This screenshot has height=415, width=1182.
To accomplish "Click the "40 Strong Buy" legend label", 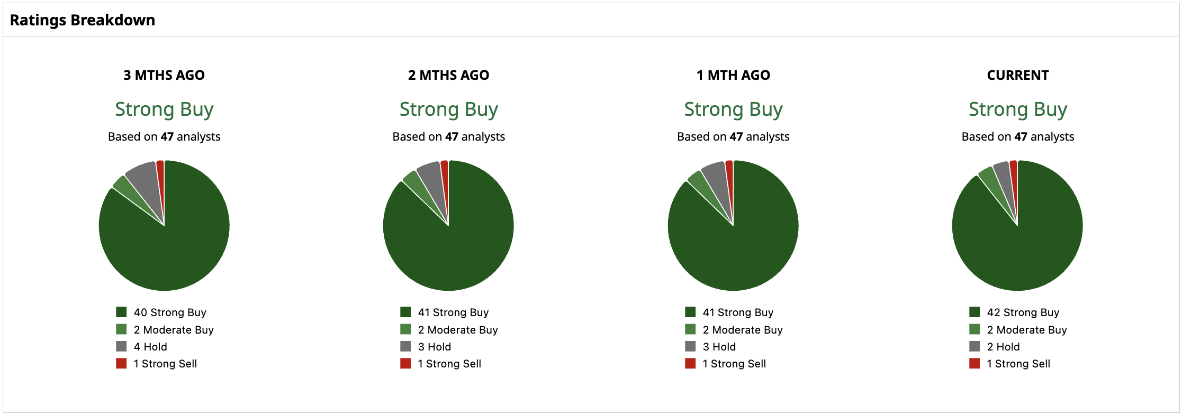I will tap(170, 312).
